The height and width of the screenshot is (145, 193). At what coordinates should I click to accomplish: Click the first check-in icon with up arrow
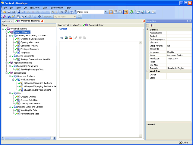coord(138,12)
